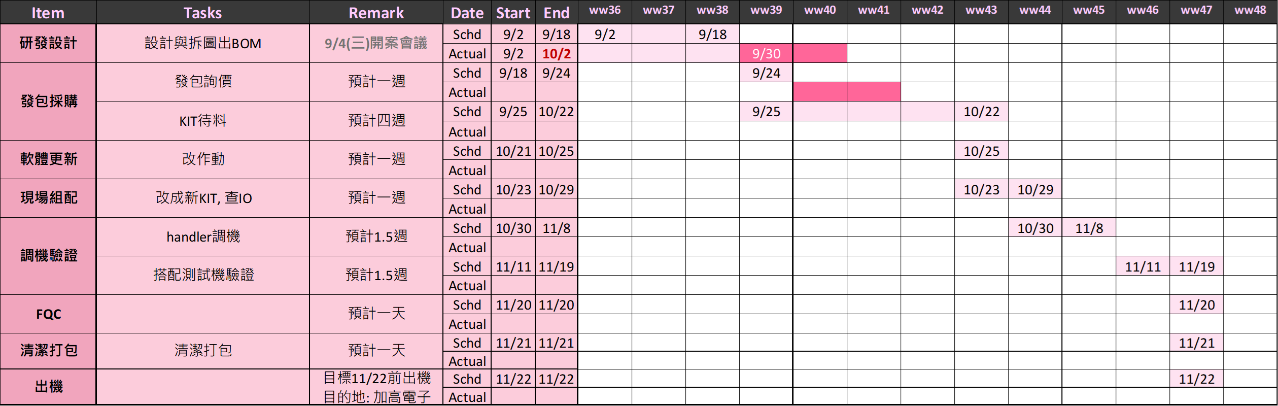Select the 調機驗證 item cell
This screenshot has width=1278, height=406.
click(48, 256)
